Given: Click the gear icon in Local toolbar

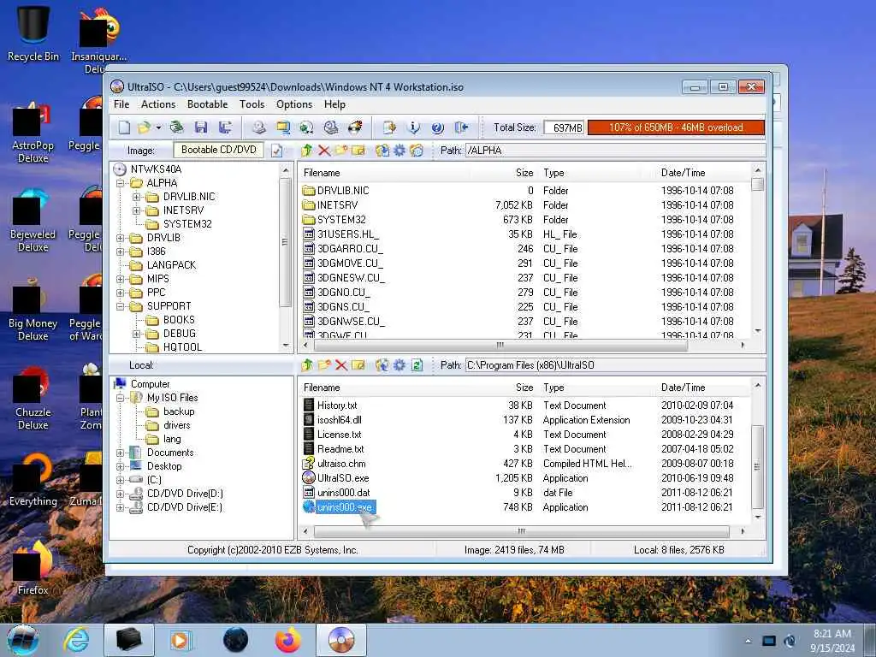Looking at the screenshot, I should click(400, 365).
